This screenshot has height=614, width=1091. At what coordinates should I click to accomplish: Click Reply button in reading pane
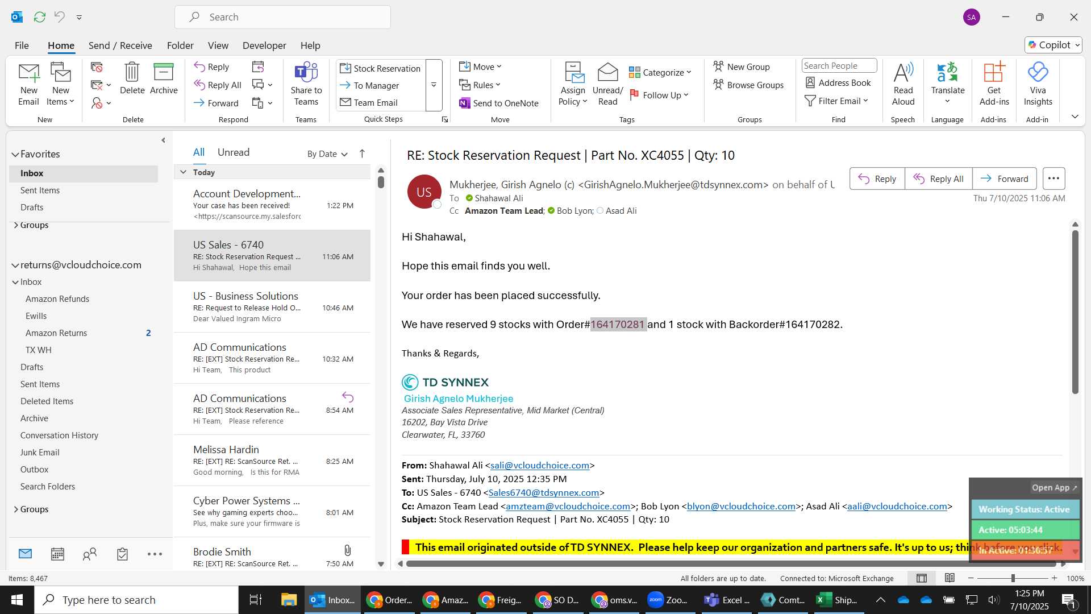point(877,179)
